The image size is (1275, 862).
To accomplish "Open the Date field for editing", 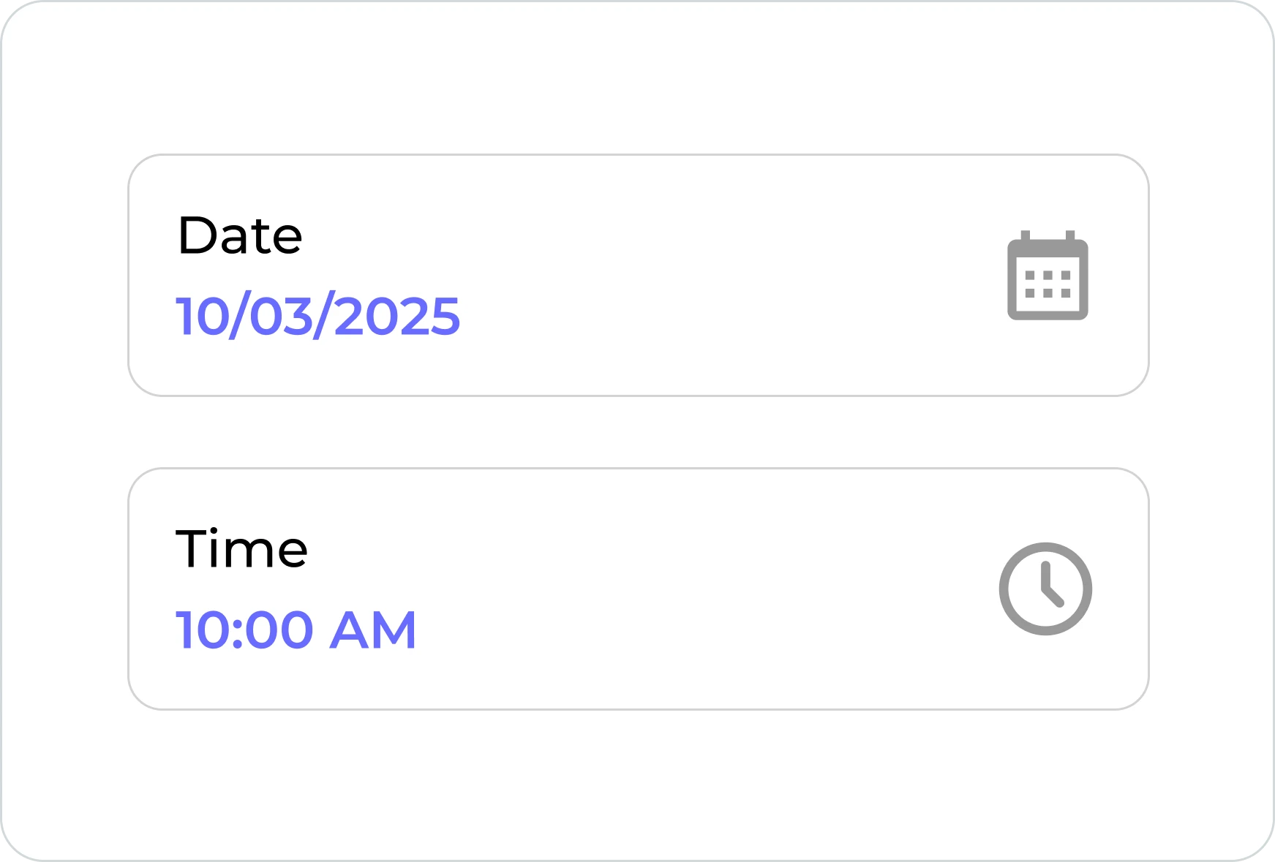I will (x=636, y=274).
